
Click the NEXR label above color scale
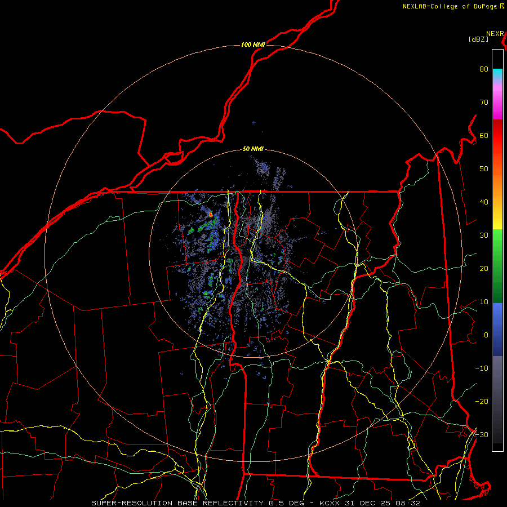coord(495,34)
